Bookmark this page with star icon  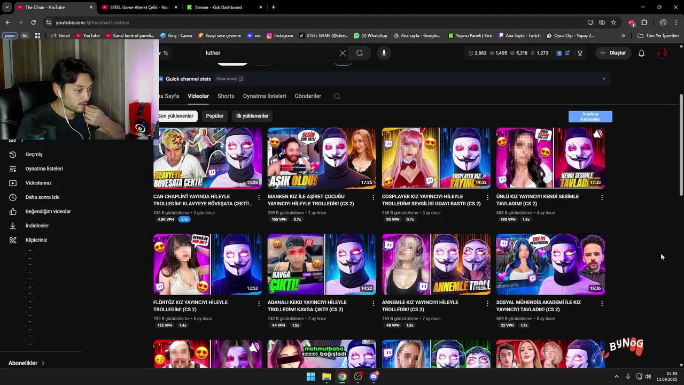(x=613, y=22)
